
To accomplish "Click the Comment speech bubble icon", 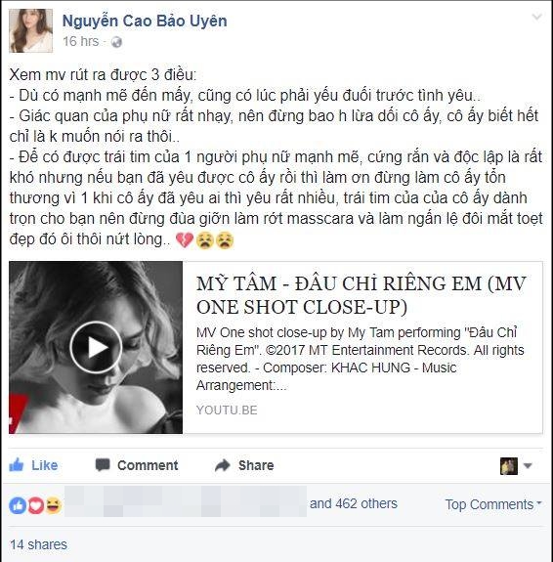I will pyautogui.click(x=103, y=465).
